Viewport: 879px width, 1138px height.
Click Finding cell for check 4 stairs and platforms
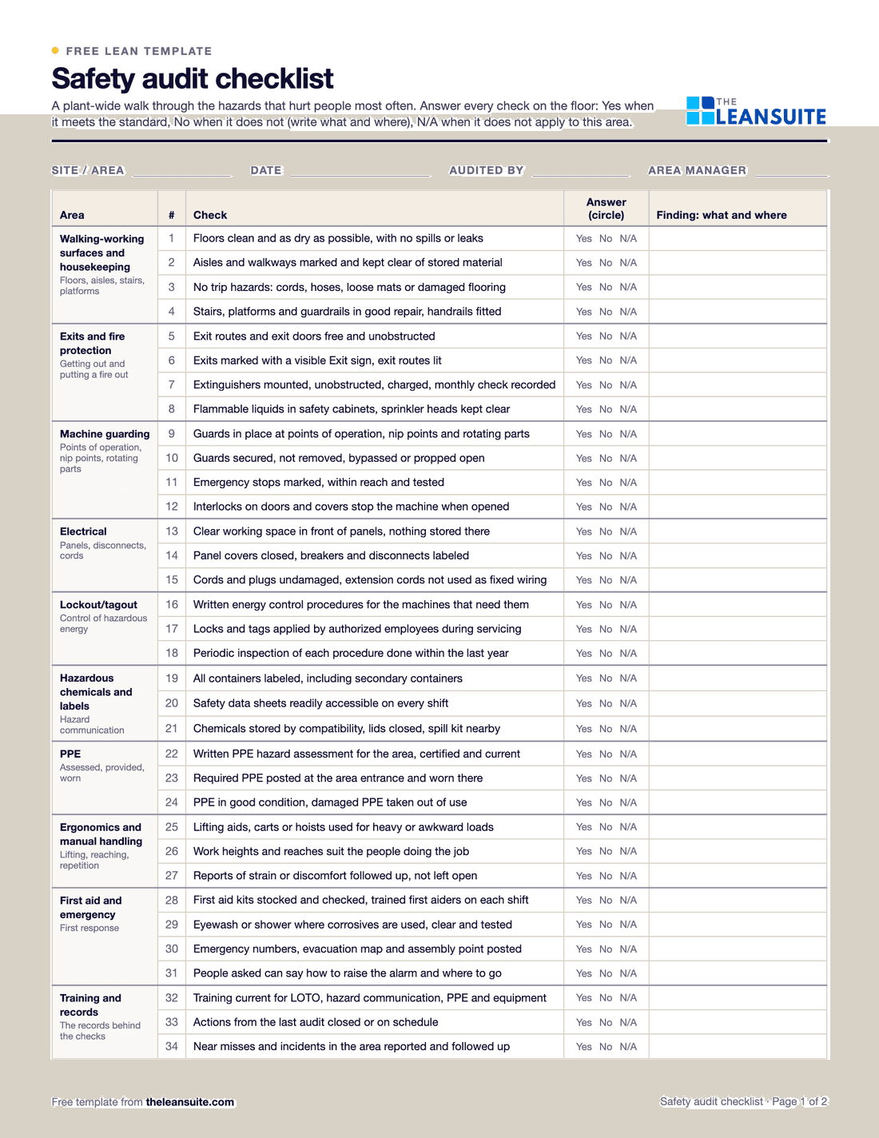pyautogui.click(x=738, y=312)
